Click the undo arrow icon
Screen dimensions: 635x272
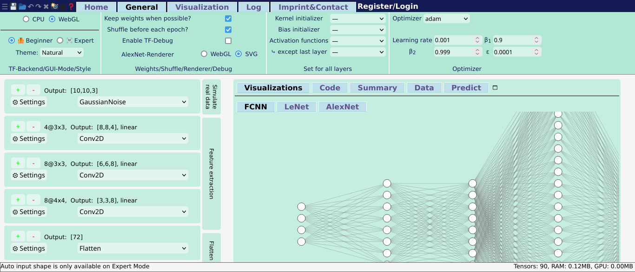31,6
